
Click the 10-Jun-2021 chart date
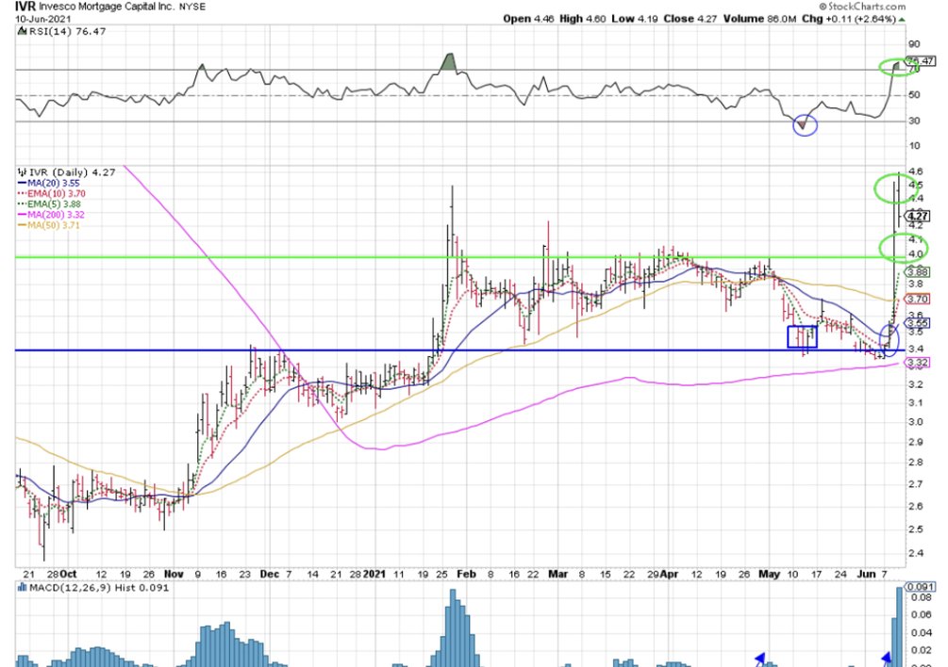43,18
